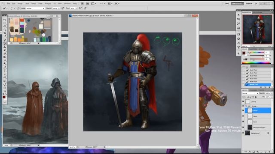Image resolution: width=275 pixels, height=154 pixels.
Task: Click the foreground color swatch in Color panel
Action: tap(244, 53)
